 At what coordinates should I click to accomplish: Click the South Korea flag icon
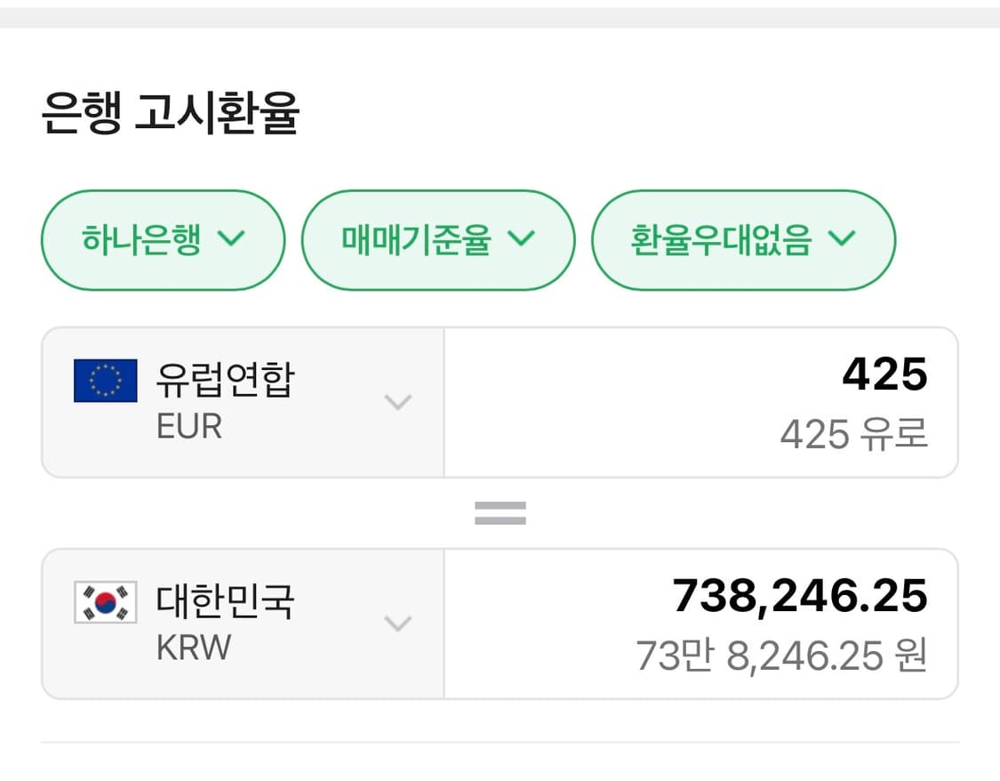click(105, 602)
